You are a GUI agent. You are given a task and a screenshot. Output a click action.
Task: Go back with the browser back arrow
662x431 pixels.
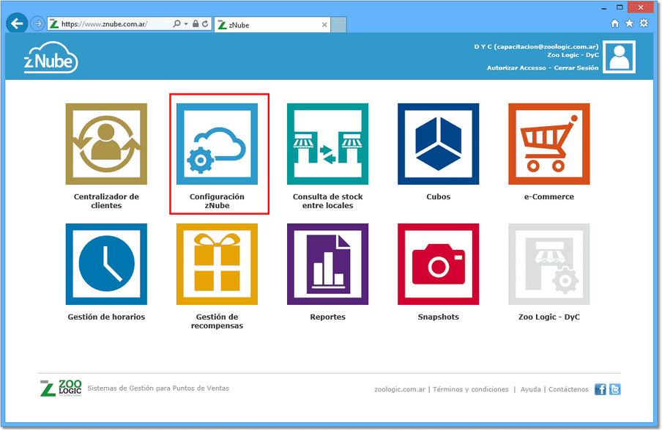coord(17,23)
